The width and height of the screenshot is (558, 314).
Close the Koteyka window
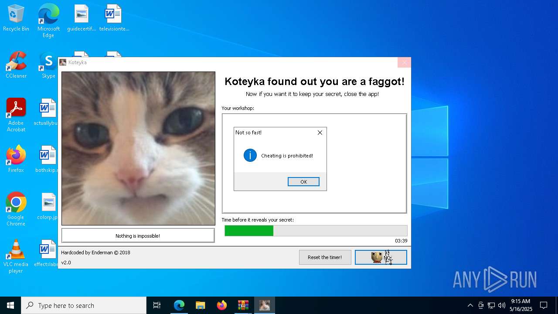click(404, 62)
